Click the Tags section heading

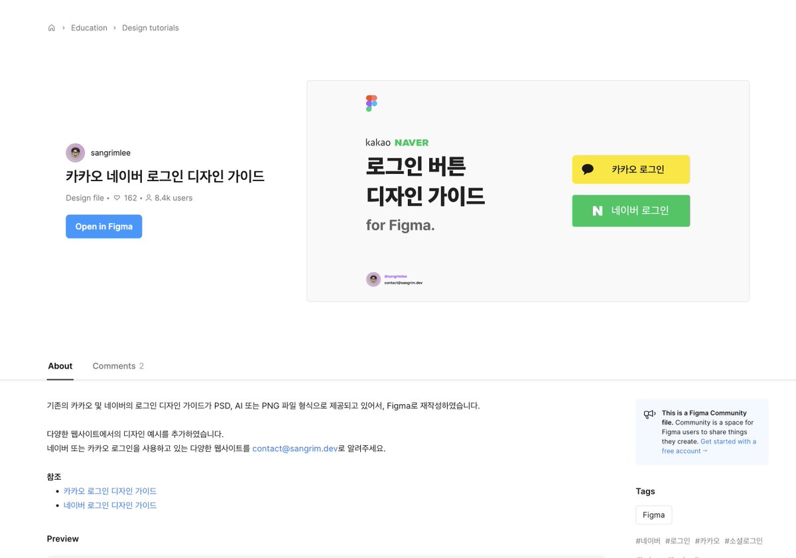coord(645,492)
